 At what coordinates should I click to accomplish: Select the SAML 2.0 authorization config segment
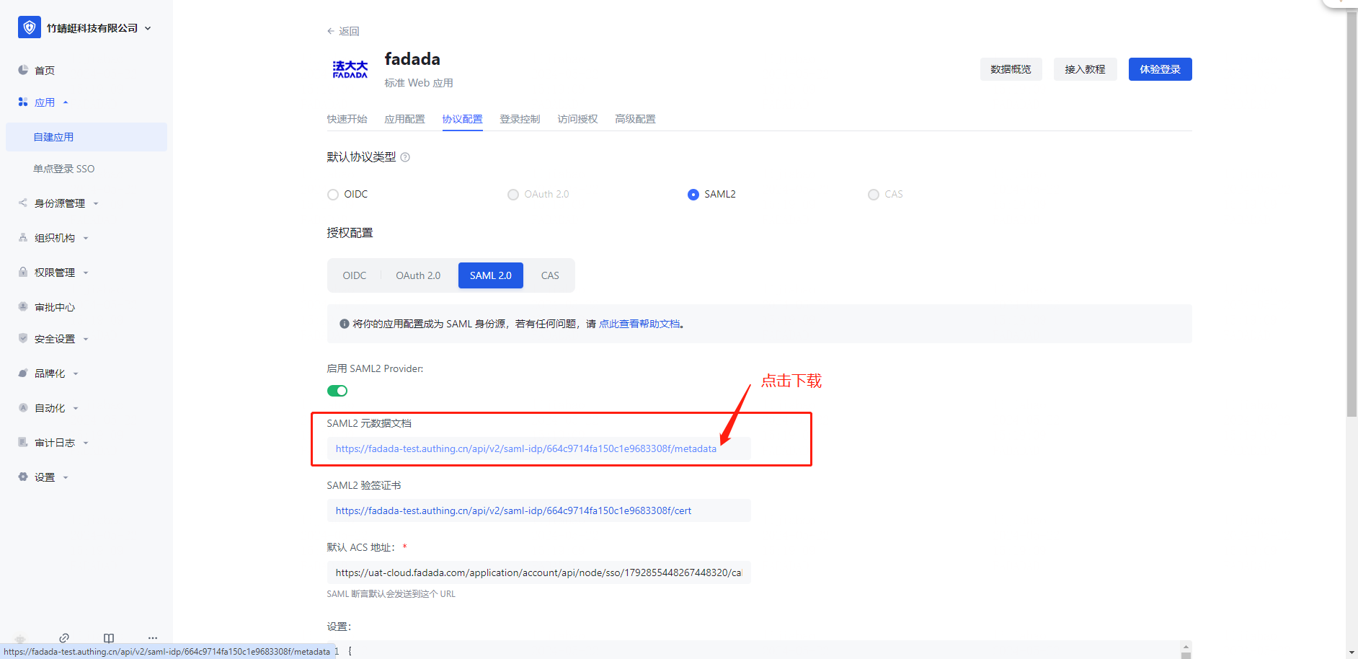491,275
